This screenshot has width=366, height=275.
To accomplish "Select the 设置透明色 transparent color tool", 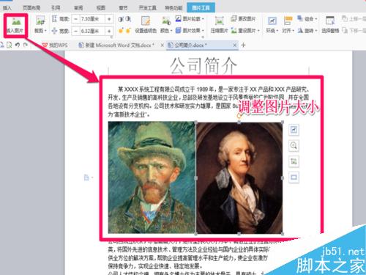I will [146, 25].
